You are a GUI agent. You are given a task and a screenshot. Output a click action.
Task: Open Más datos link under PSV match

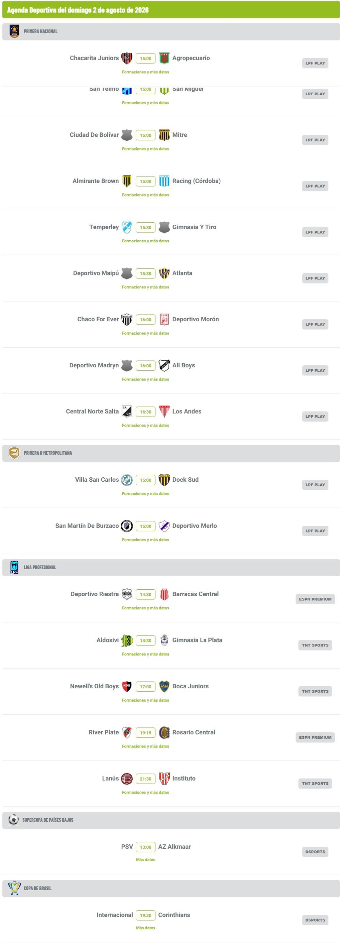(x=146, y=859)
